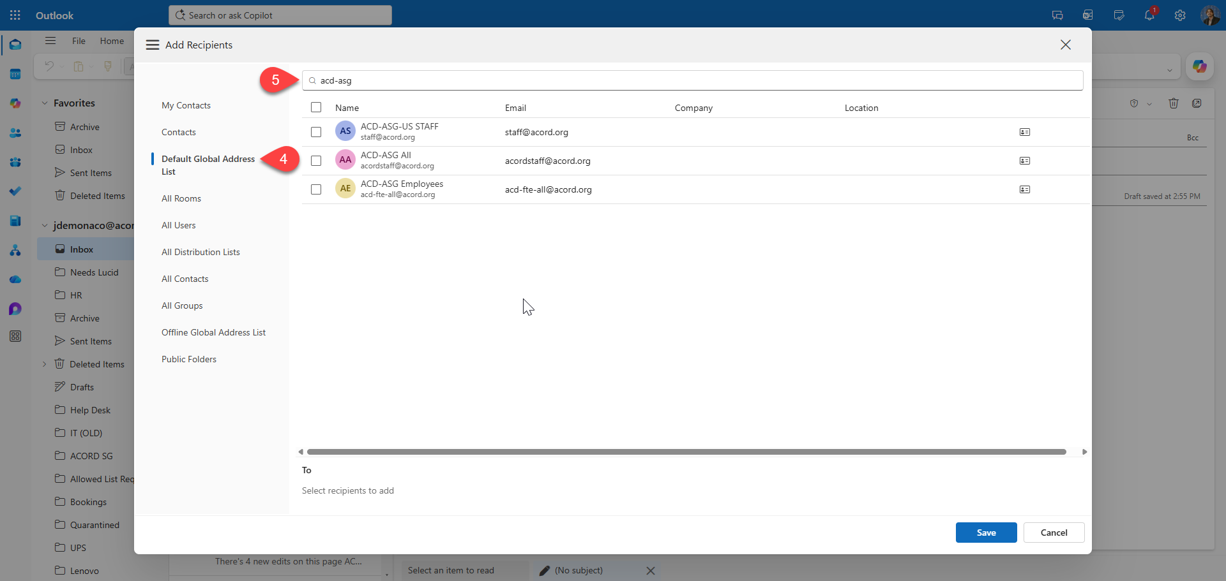Screen dimensions: 1226x581
Task: Open contact card for ACD-ASG-US STAFF
Action: [x=1024, y=132]
